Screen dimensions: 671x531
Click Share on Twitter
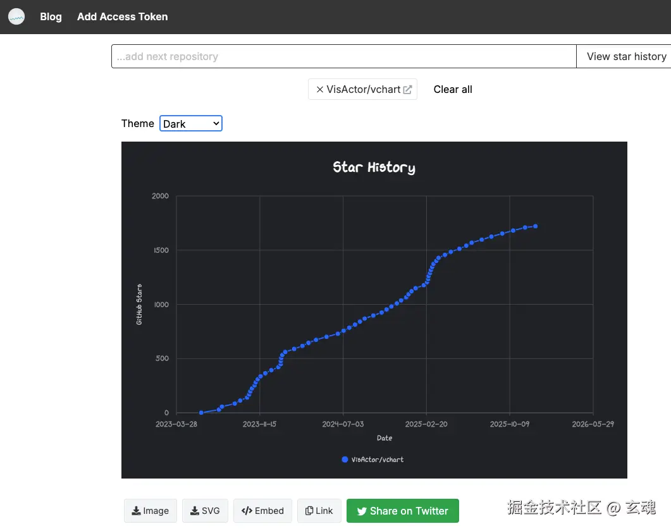point(403,511)
